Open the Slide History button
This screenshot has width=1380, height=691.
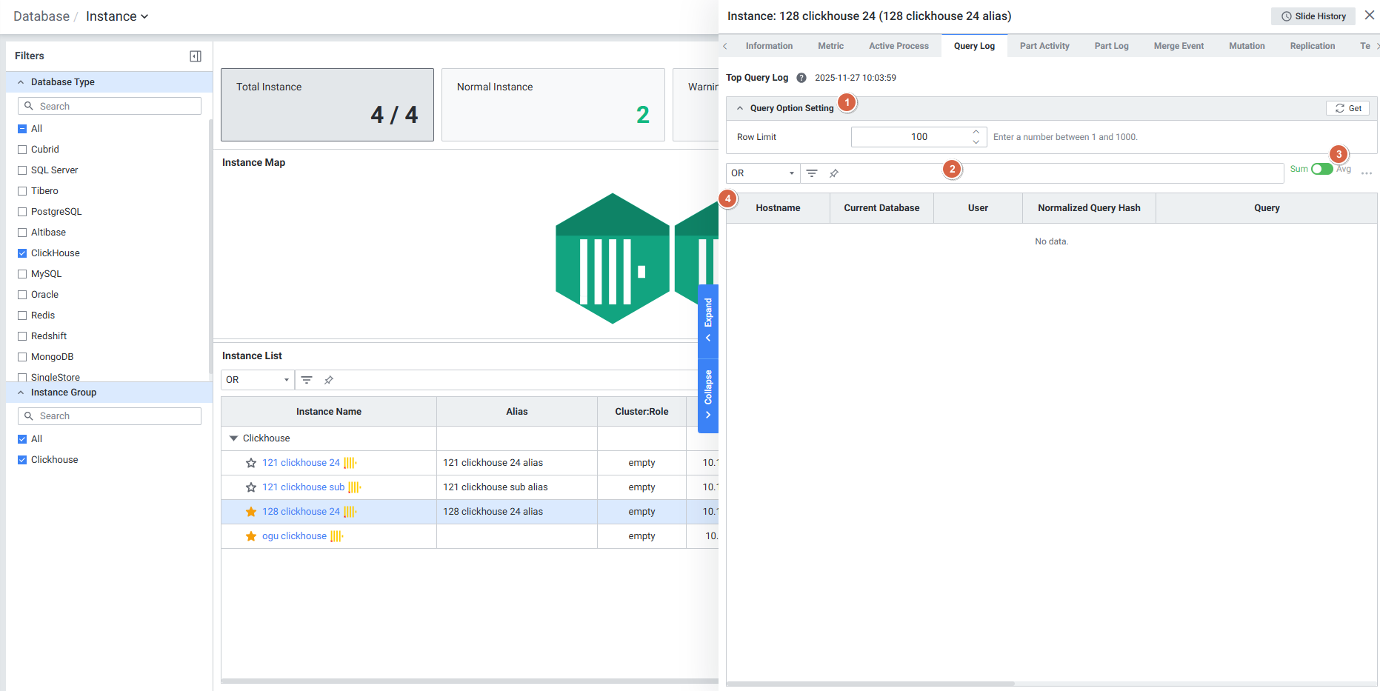[x=1313, y=16]
